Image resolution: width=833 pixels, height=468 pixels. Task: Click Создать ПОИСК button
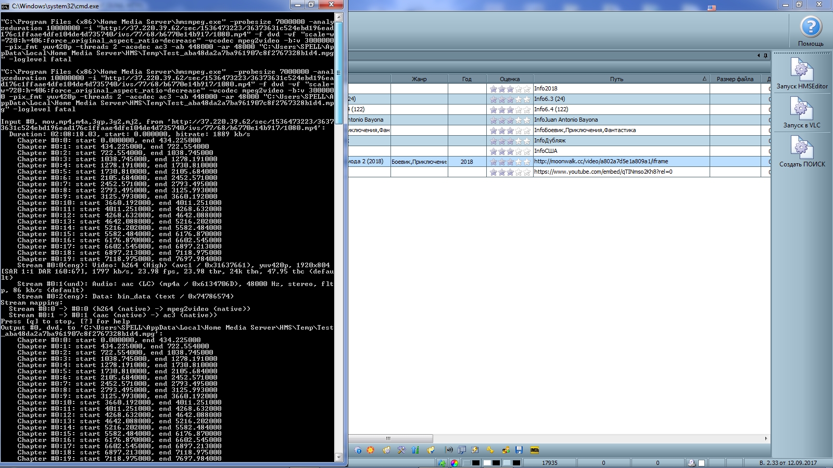tap(802, 152)
